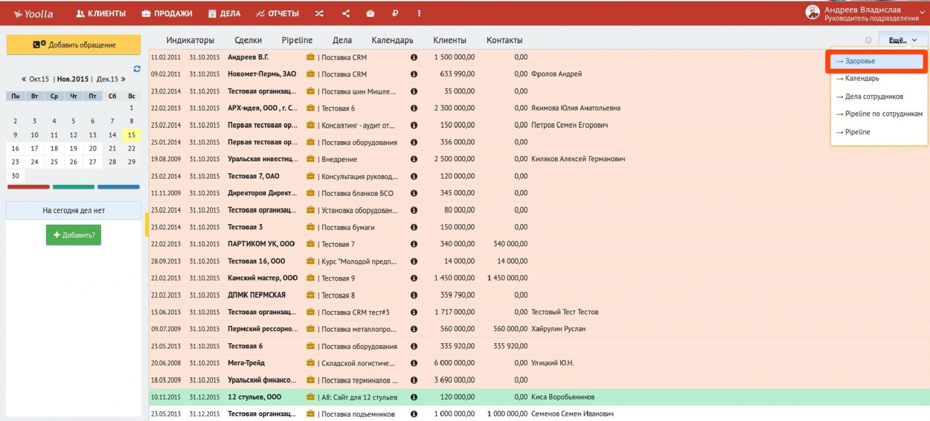This screenshot has height=421, width=930.
Task: Refresh the calendar with the reload icon
Action: [137, 69]
